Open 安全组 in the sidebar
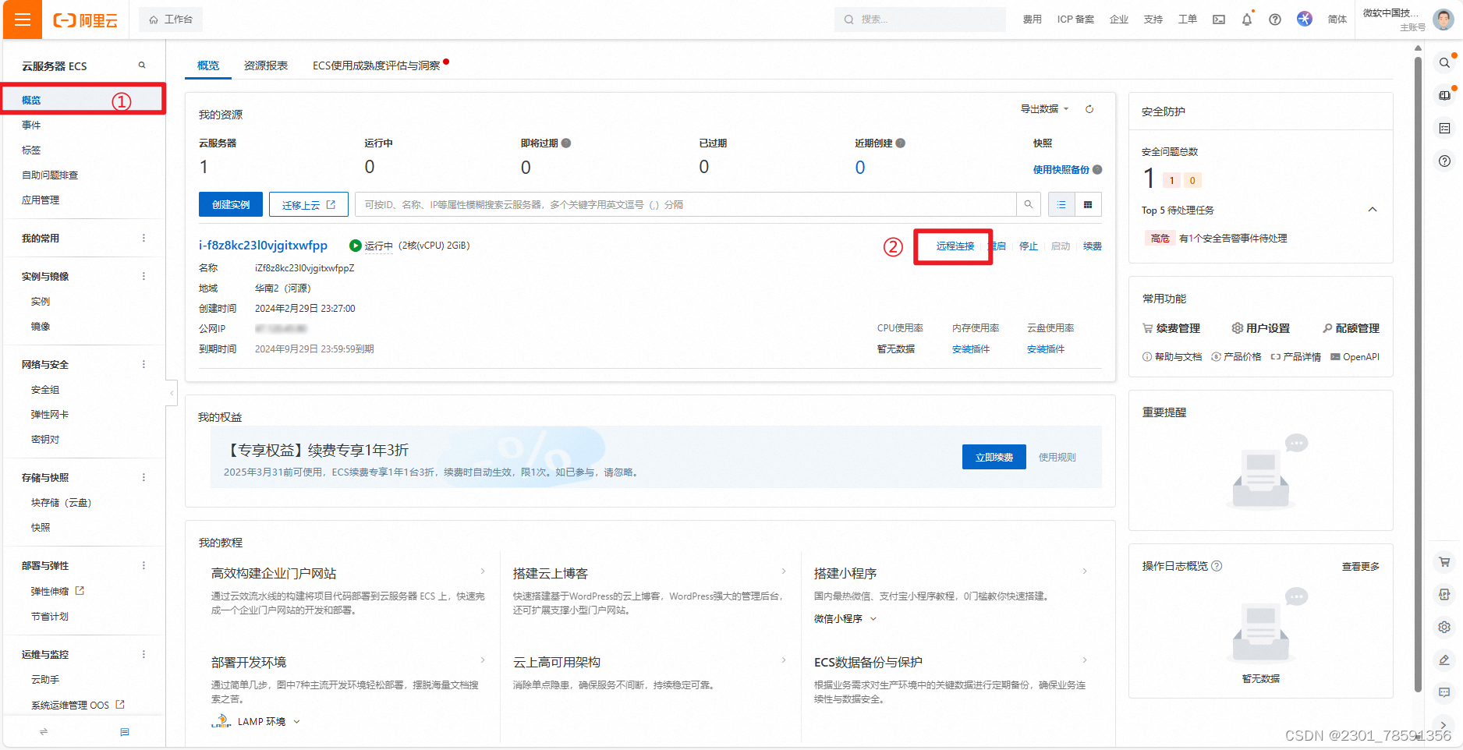Image resolution: width=1463 pixels, height=750 pixels. tap(45, 390)
